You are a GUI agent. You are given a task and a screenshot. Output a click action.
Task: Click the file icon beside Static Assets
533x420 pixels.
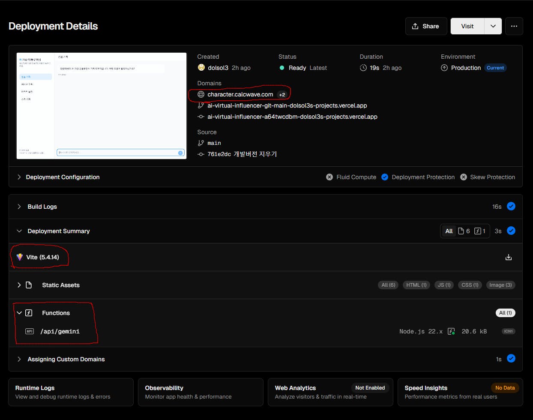(29, 285)
